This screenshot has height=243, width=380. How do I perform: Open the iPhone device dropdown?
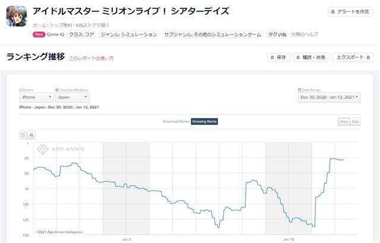pyautogui.click(x=37, y=97)
